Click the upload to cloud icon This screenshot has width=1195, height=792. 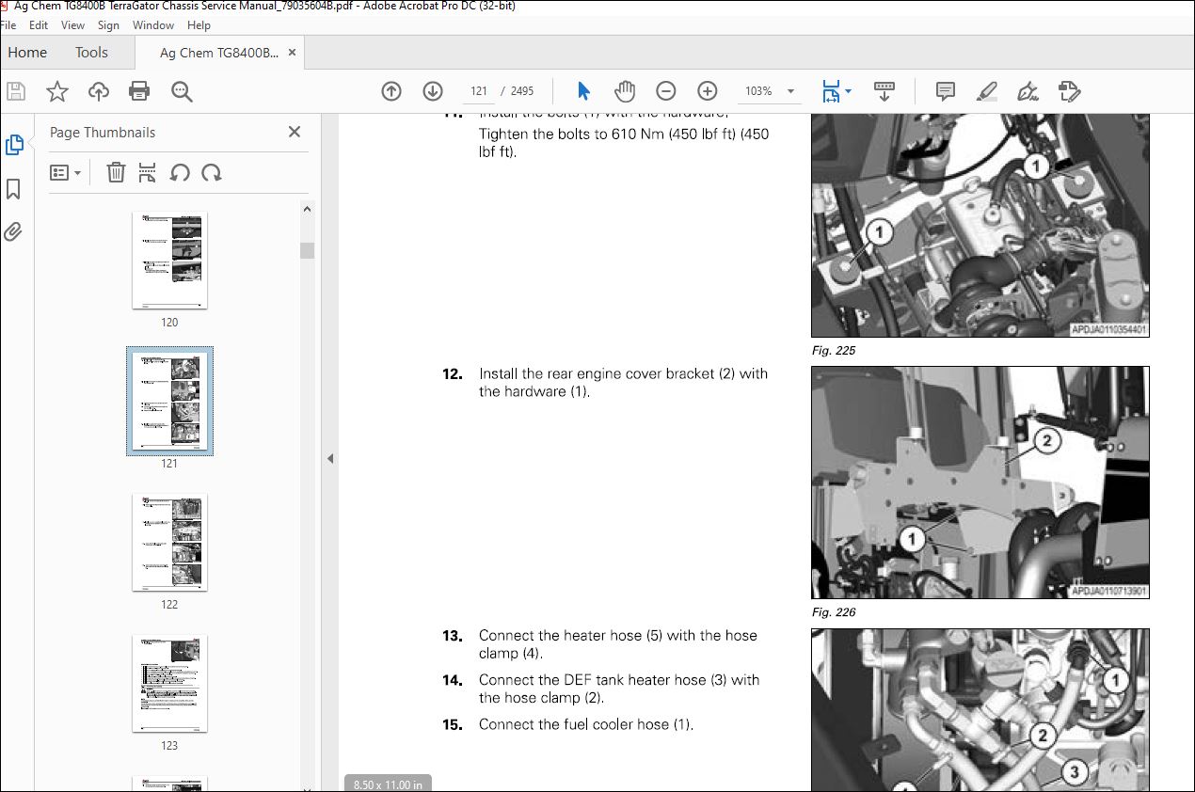click(99, 91)
